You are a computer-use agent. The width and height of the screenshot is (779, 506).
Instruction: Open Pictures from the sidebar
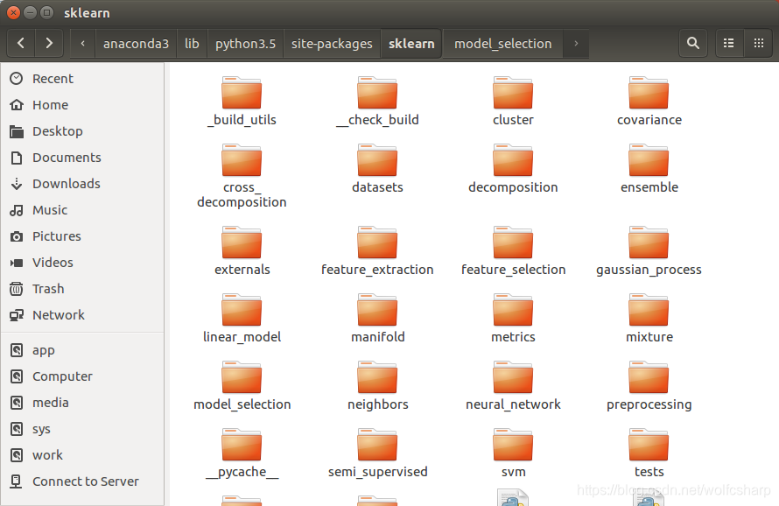point(82,236)
